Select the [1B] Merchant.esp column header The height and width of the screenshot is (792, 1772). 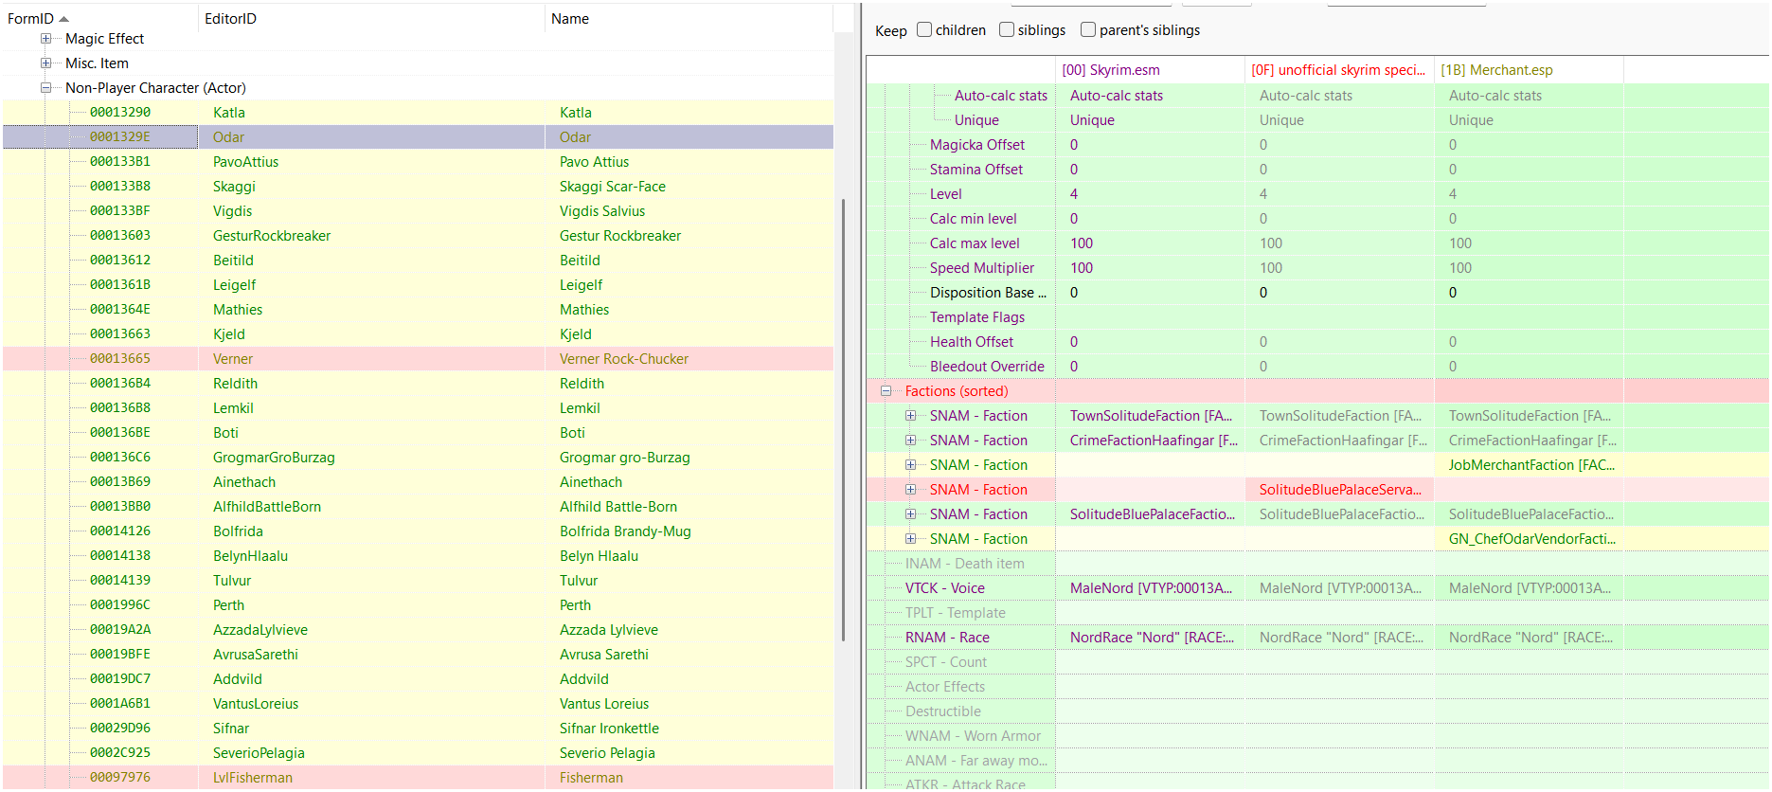pos(1529,70)
